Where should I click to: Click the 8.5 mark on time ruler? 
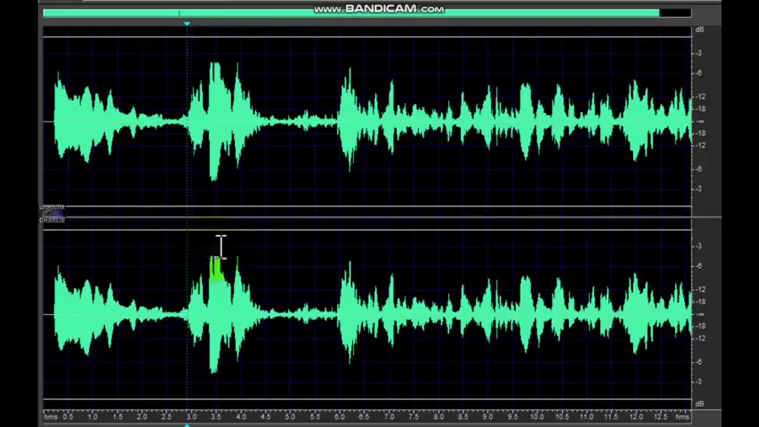coord(463,417)
